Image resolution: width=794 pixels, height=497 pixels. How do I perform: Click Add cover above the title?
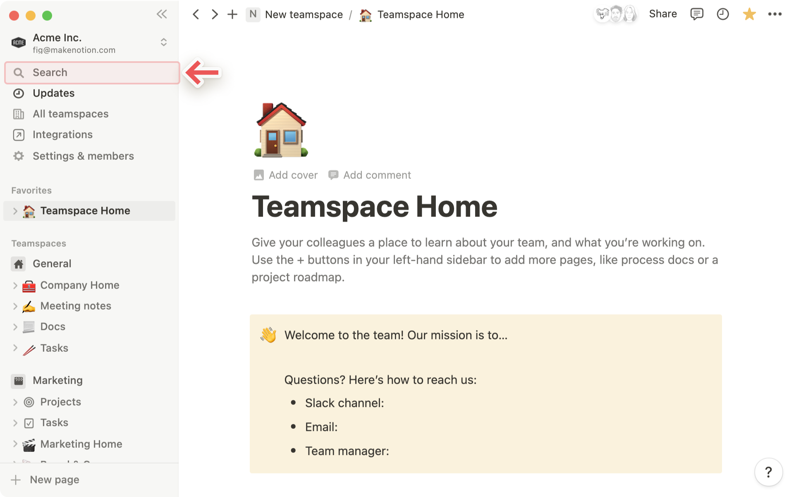click(x=286, y=175)
